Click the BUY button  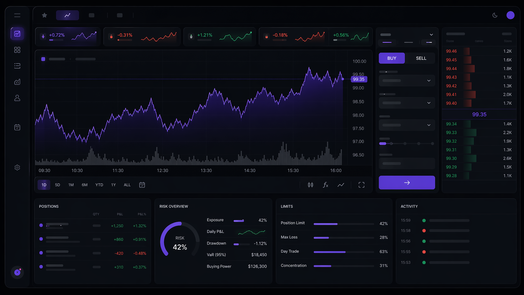point(392,58)
